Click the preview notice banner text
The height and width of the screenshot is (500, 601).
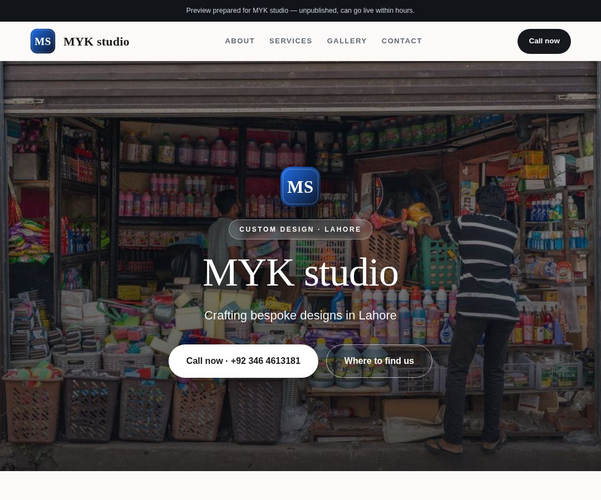[x=300, y=11]
